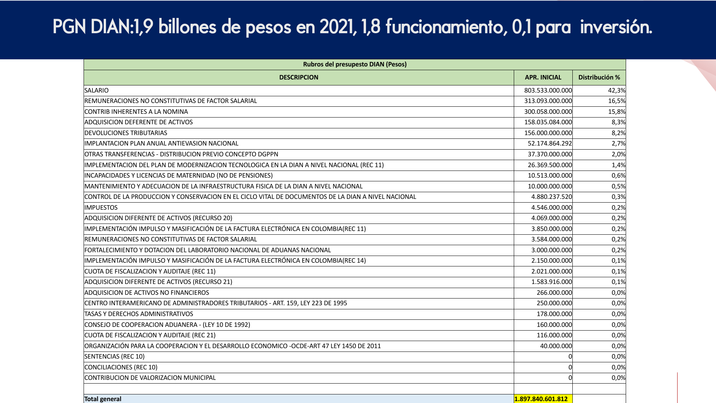
Task: Select the 'Rubros del presupuesto DIAN (Pesos)' header
Action: [355, 64]
